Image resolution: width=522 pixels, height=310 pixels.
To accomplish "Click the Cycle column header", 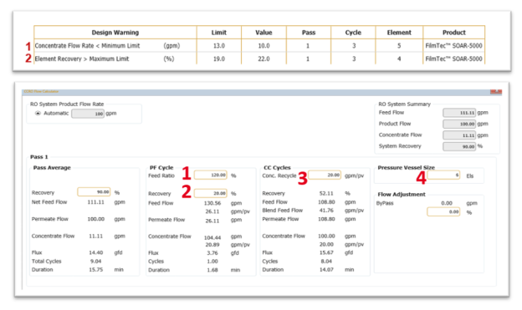I will click(353, 33).
